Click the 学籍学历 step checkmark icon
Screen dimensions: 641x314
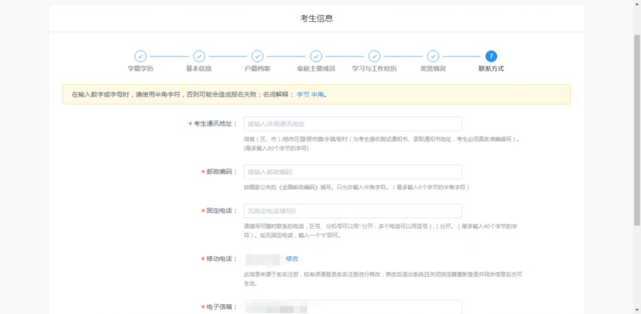click(141, 56)
